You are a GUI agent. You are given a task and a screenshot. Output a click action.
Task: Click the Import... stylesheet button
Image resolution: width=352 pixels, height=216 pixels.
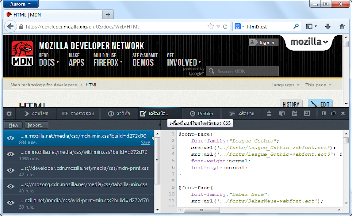[36, 125]
